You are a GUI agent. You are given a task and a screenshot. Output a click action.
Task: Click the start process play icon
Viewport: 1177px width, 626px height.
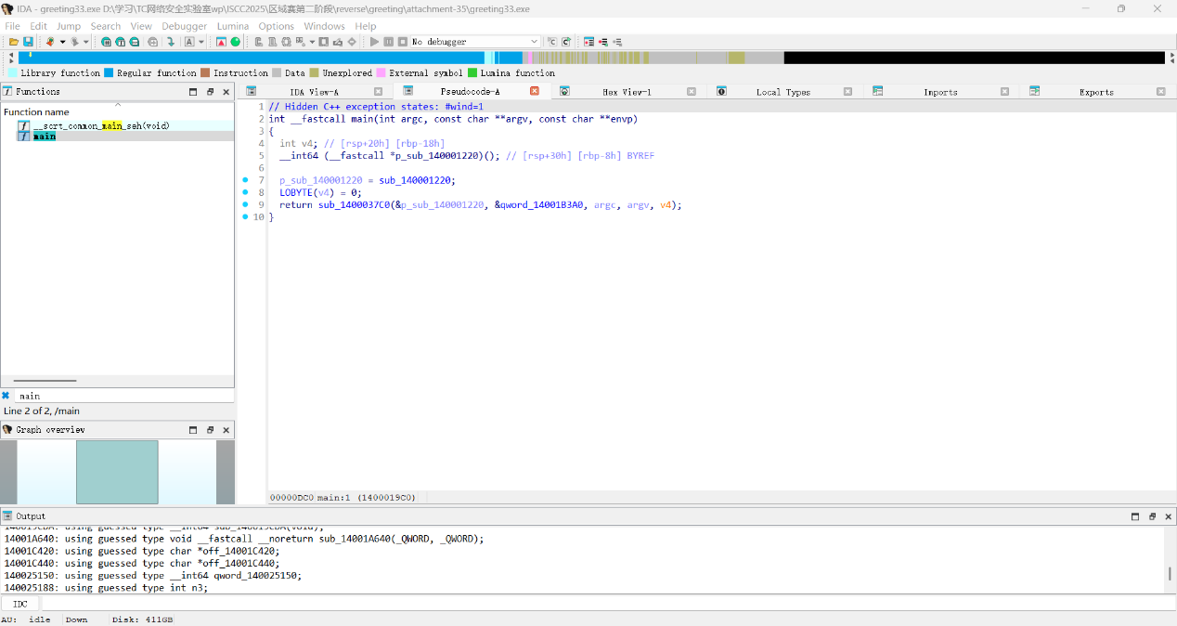[375, 42]
